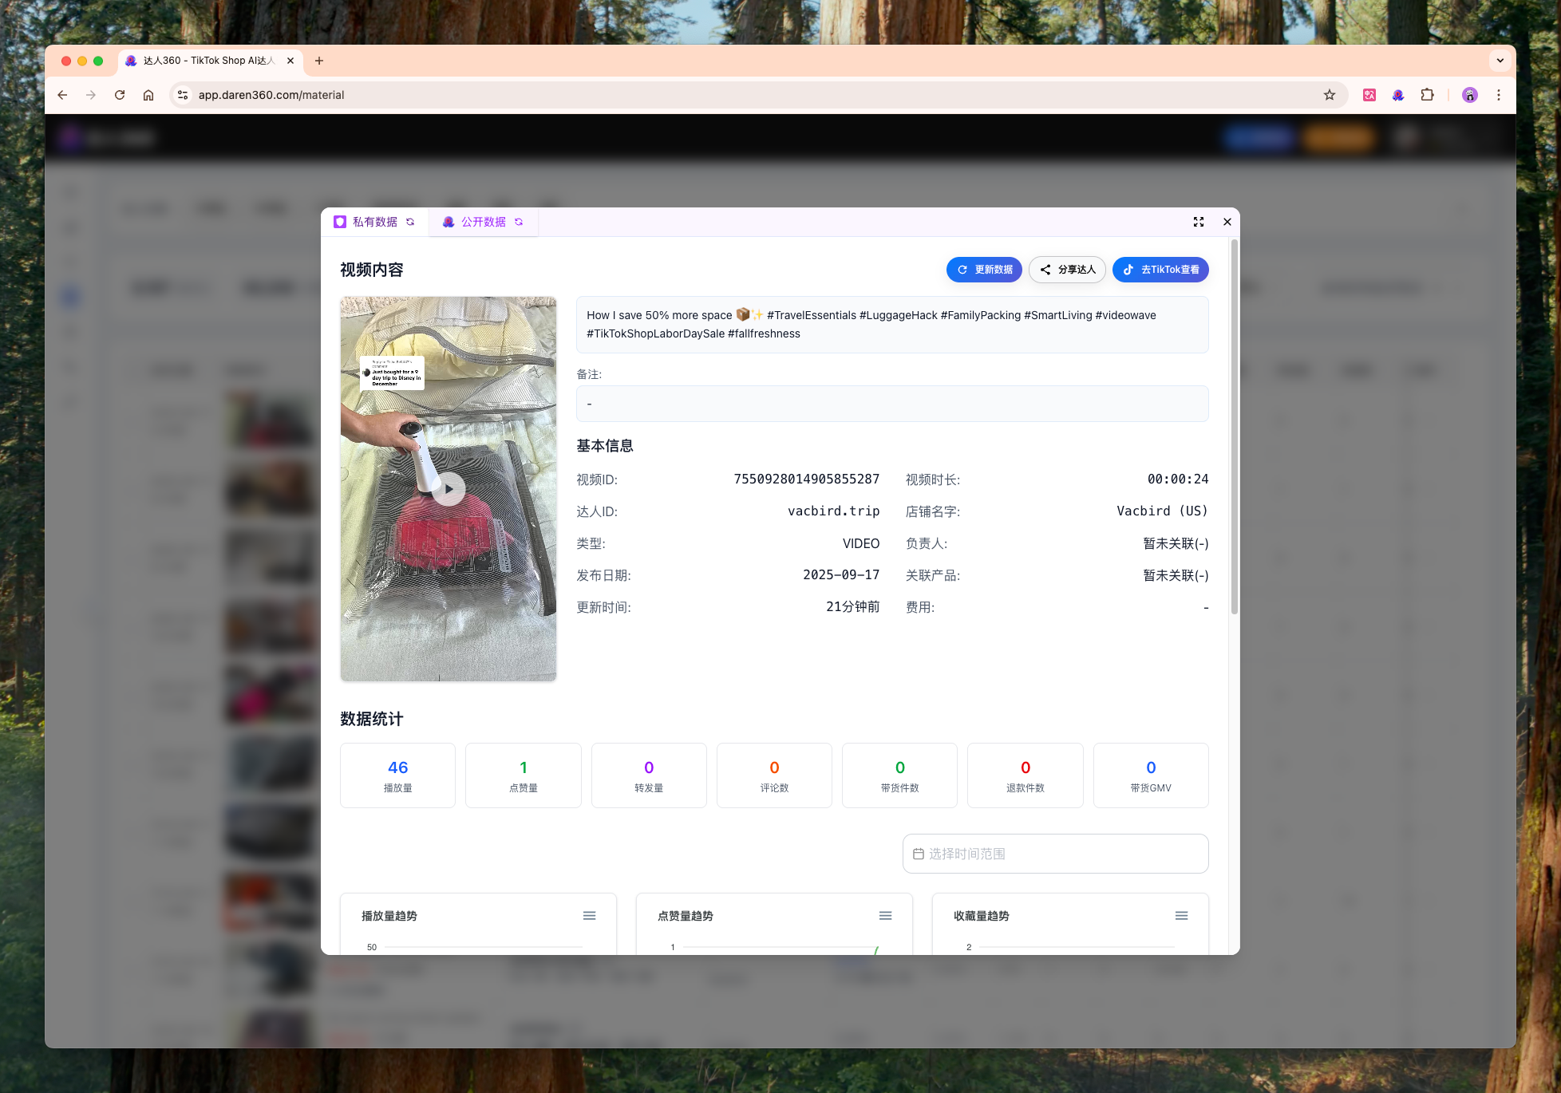Click refresh icon beside 公开数据 tab
Image resolution: width=1561 pixels, height=1093 pixels.
(519, 222)
